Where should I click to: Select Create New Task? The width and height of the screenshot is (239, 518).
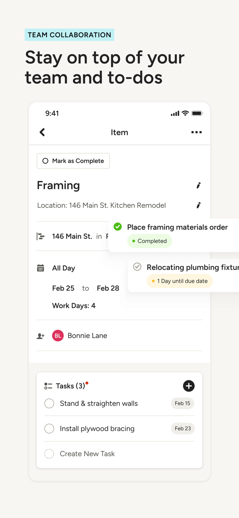tap(87, 453)
